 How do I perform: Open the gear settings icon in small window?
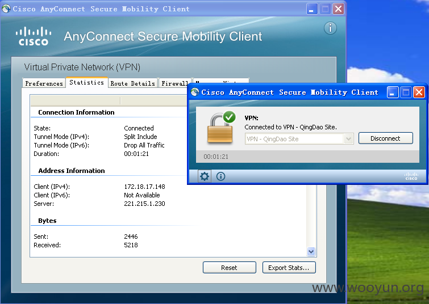tap(205, 176)
